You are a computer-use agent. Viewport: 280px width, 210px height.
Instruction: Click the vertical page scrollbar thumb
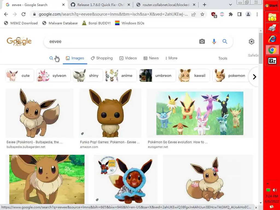pos(261,48)
